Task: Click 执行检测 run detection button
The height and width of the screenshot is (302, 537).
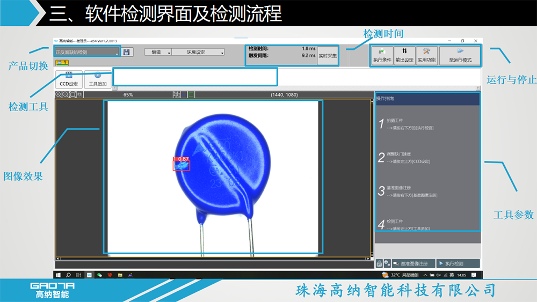Action: click(x=458, y=263)
